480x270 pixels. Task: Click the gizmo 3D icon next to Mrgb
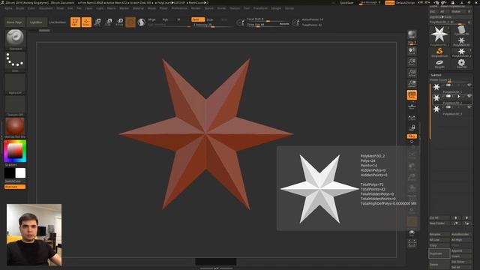pos(130,22)
